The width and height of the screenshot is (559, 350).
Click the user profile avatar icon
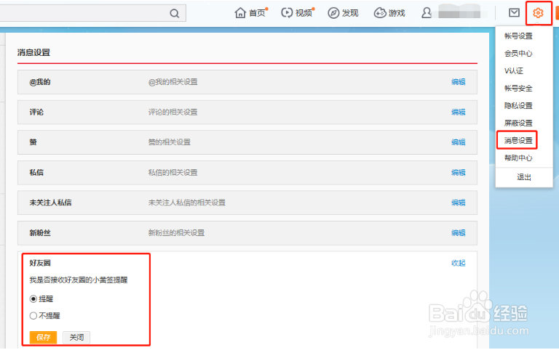click(x=427, y=13)
